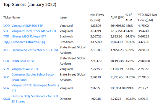Viewport: 162px width, 105px height.
Task: Select ProShares issuer cell
Action: pos(67,42)
